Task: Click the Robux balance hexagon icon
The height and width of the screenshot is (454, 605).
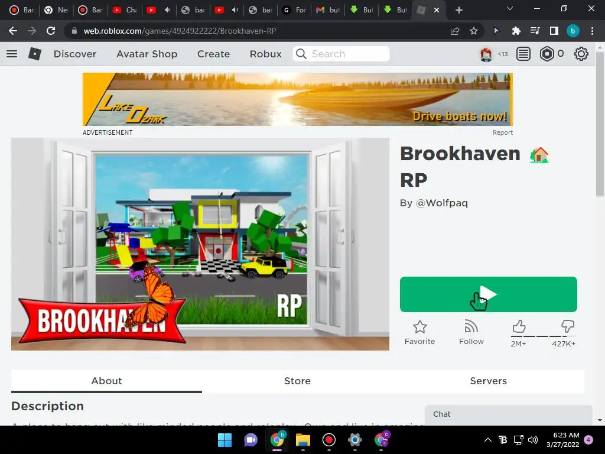Action: pyautogui.click(x=547, y=54)
